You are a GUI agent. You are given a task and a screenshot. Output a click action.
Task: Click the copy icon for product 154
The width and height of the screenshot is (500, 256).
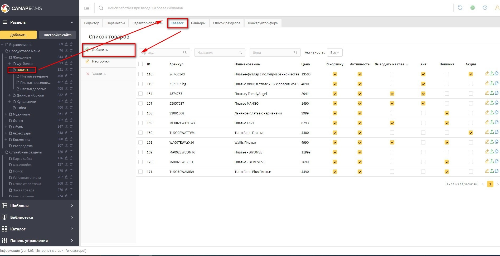(497, 93)
